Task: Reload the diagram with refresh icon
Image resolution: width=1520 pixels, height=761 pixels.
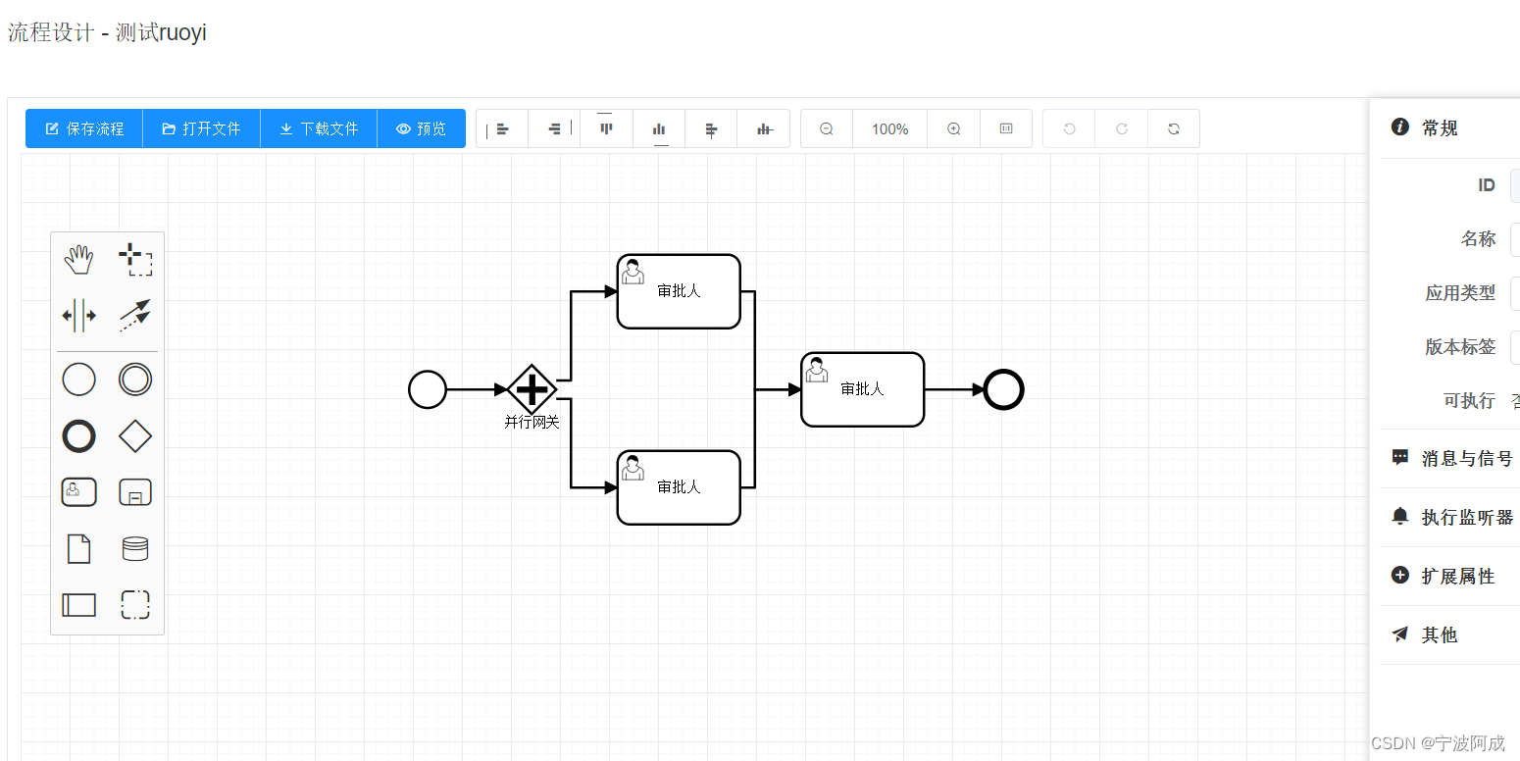Action: pyautogui.click(x=1174, y=128)
